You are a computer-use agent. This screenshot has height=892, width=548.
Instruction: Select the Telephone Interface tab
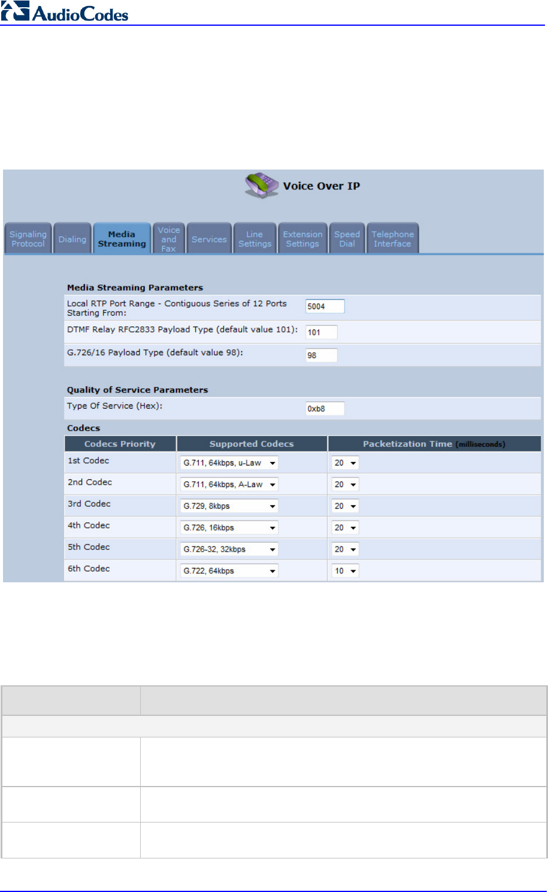[x=392, y=239]
